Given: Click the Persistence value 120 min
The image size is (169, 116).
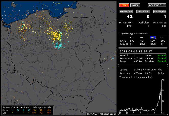Looking at the screenshot, I should 138,58.
